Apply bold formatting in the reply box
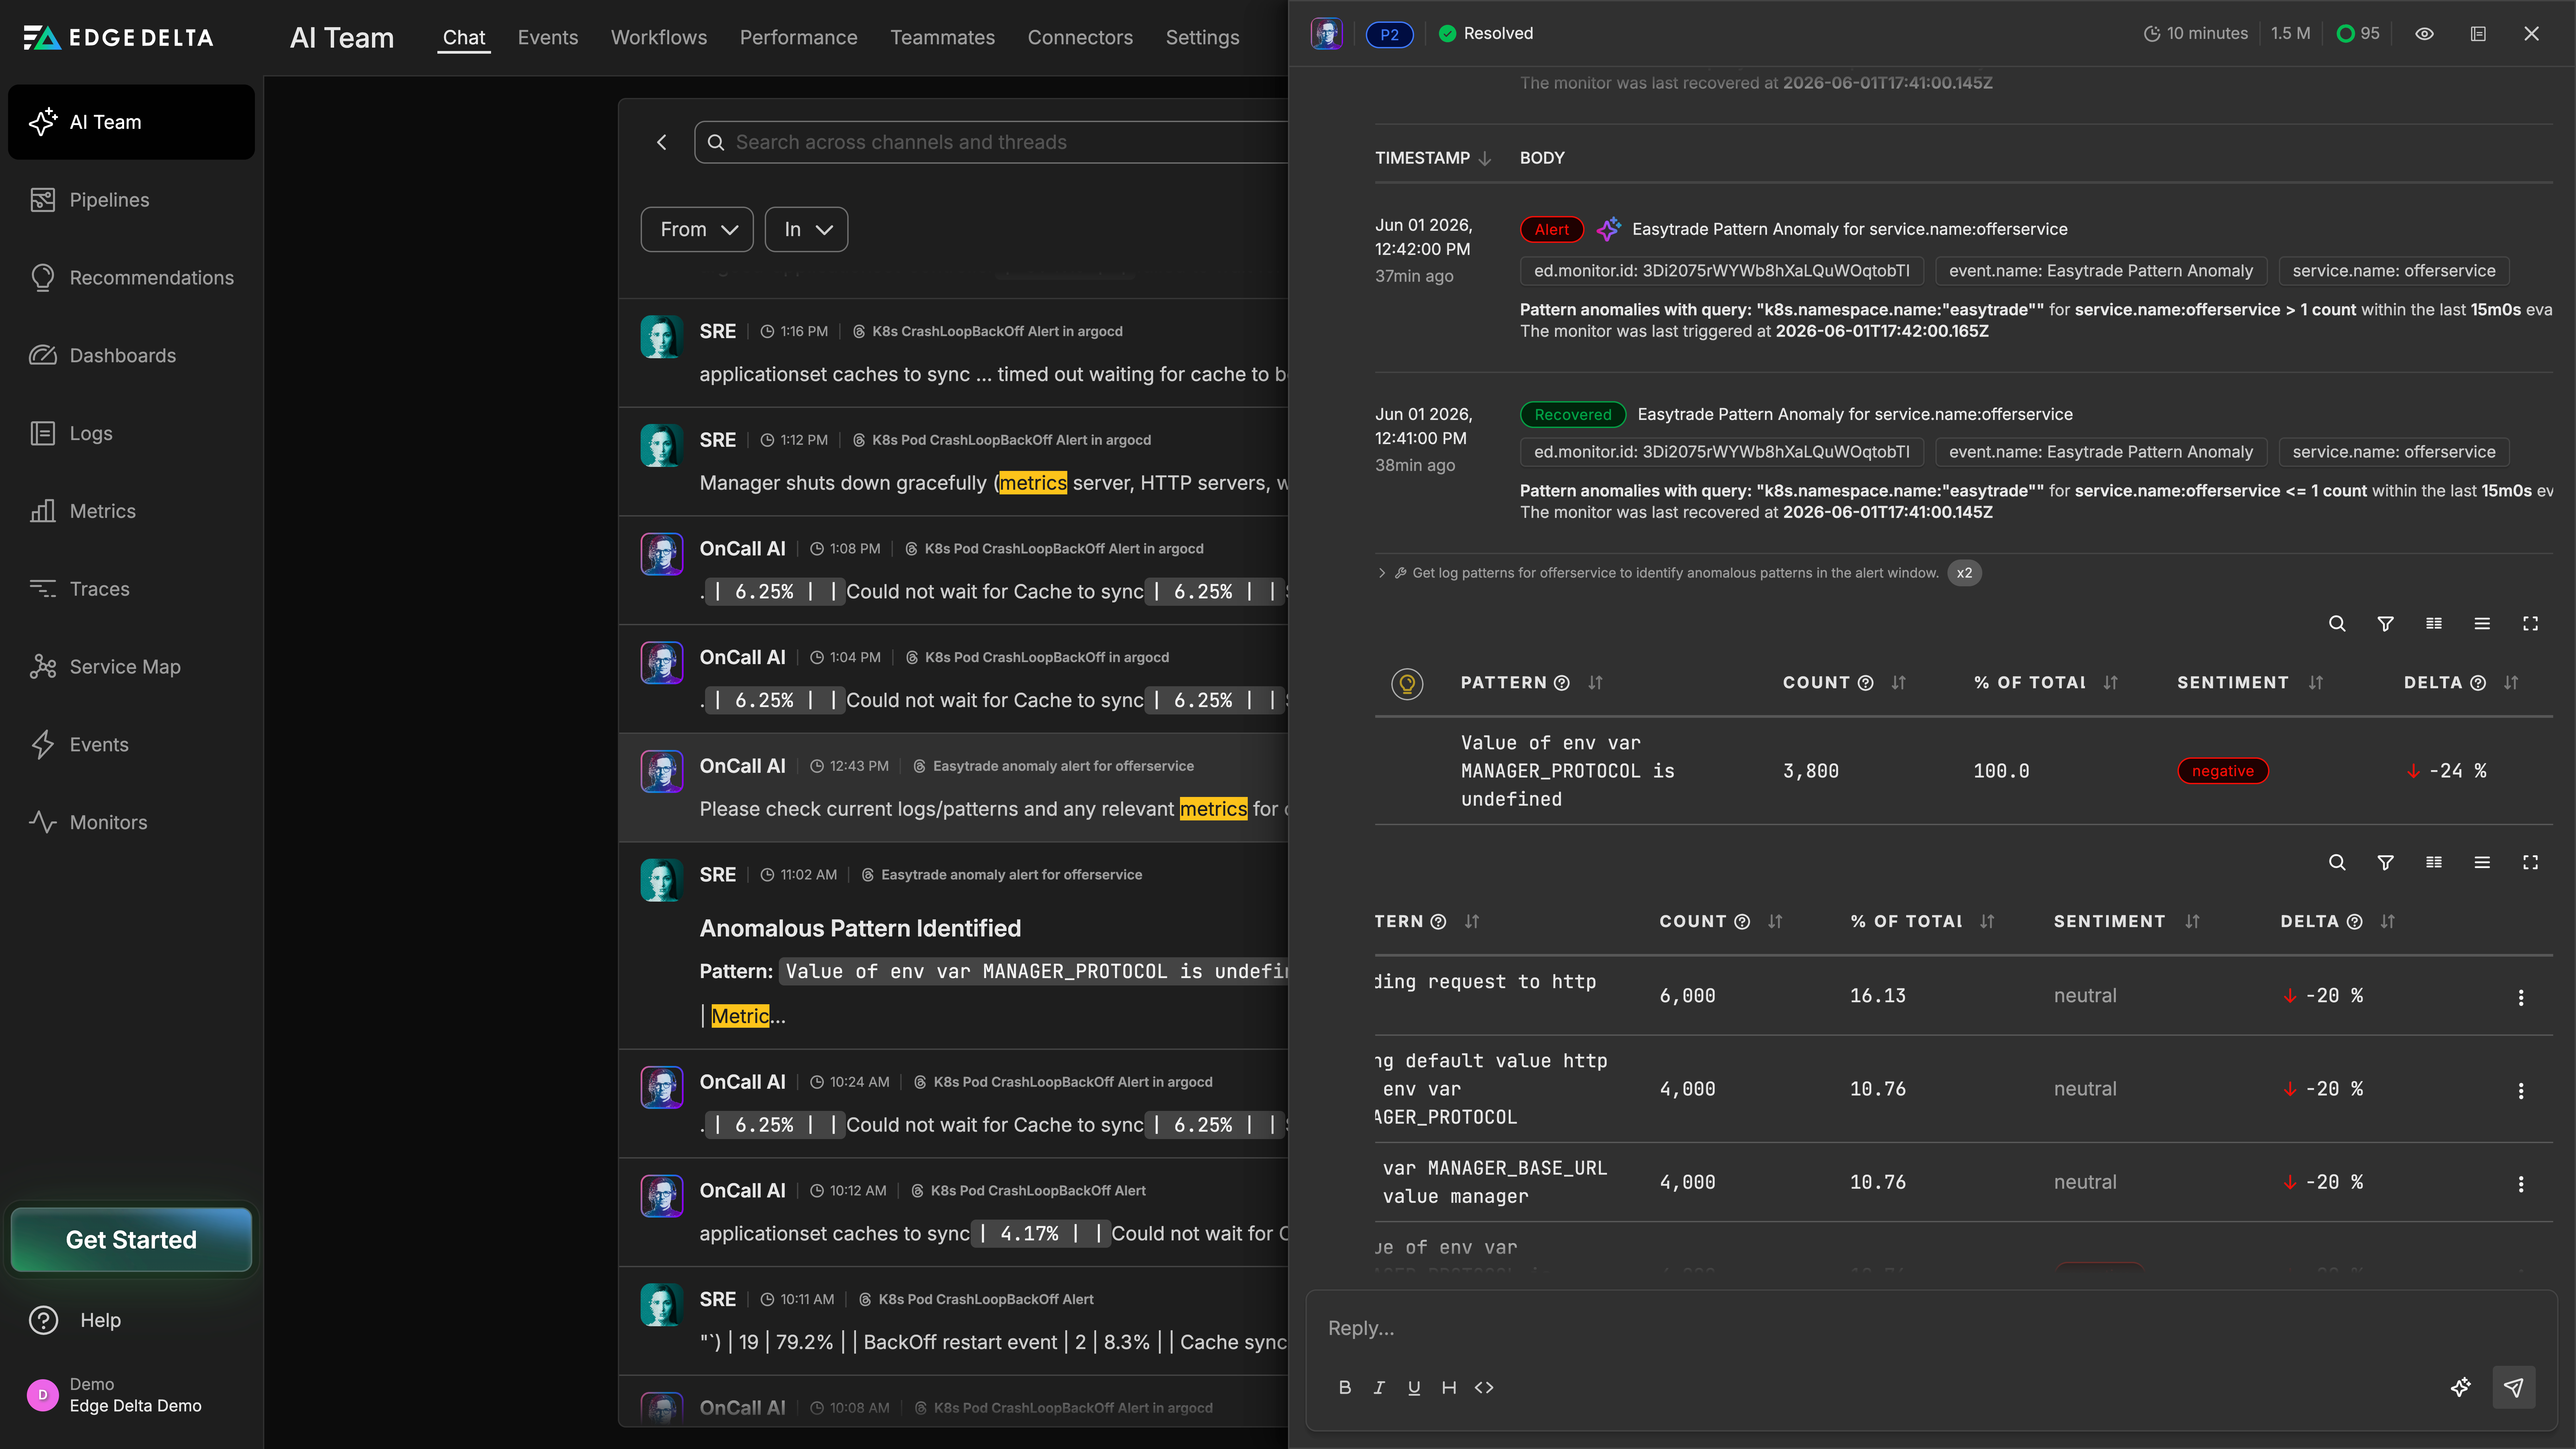The width and height of the screenshot is (2576, 1449). coord(1345,1388)
